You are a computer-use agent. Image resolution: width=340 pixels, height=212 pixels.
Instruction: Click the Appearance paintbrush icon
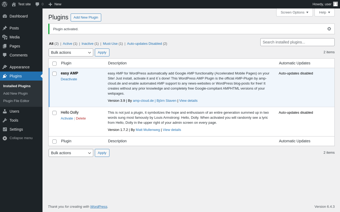[5, 67]
